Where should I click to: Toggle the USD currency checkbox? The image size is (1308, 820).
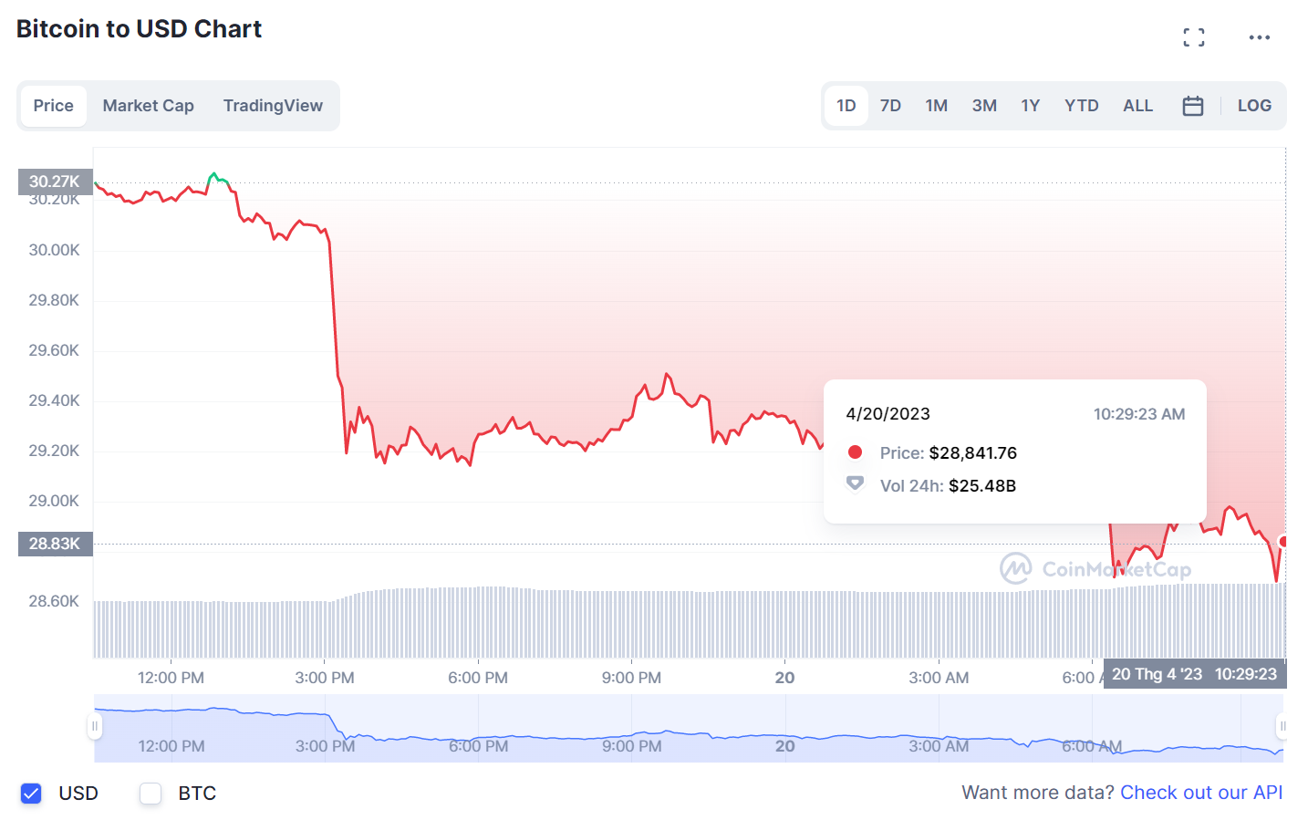pyautogui.click(x=32, y=793)
